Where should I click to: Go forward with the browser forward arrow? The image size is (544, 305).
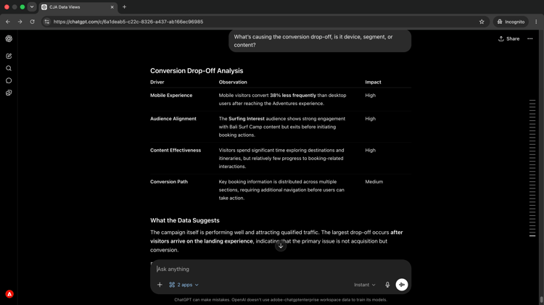[20, 22]
